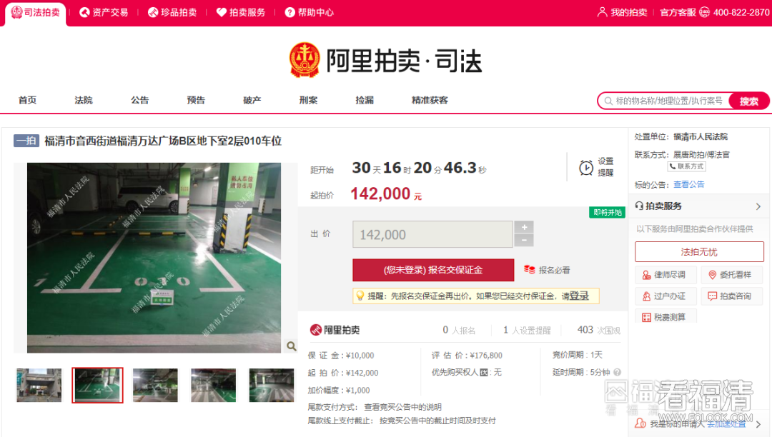The width and height of the screenshot is (772, 437).
Task: Select fifth parking garage thumbnail
Action: [x=272, y=386]
